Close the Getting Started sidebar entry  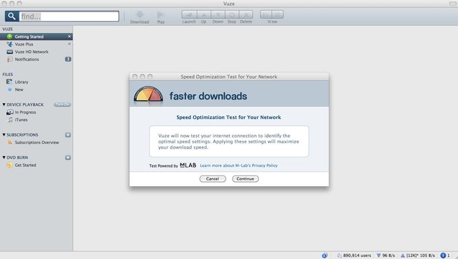69,36
